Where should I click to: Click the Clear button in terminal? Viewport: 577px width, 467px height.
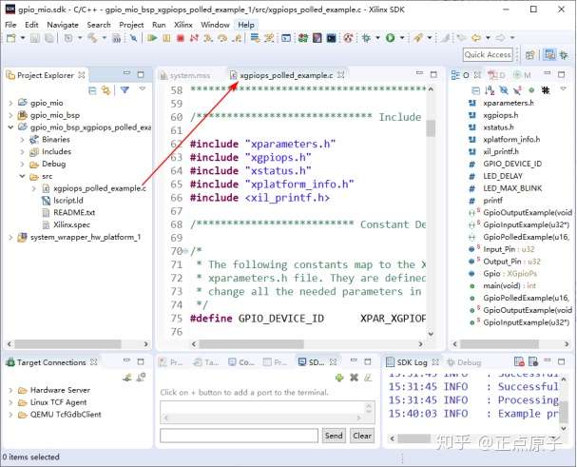click(362, 435)
